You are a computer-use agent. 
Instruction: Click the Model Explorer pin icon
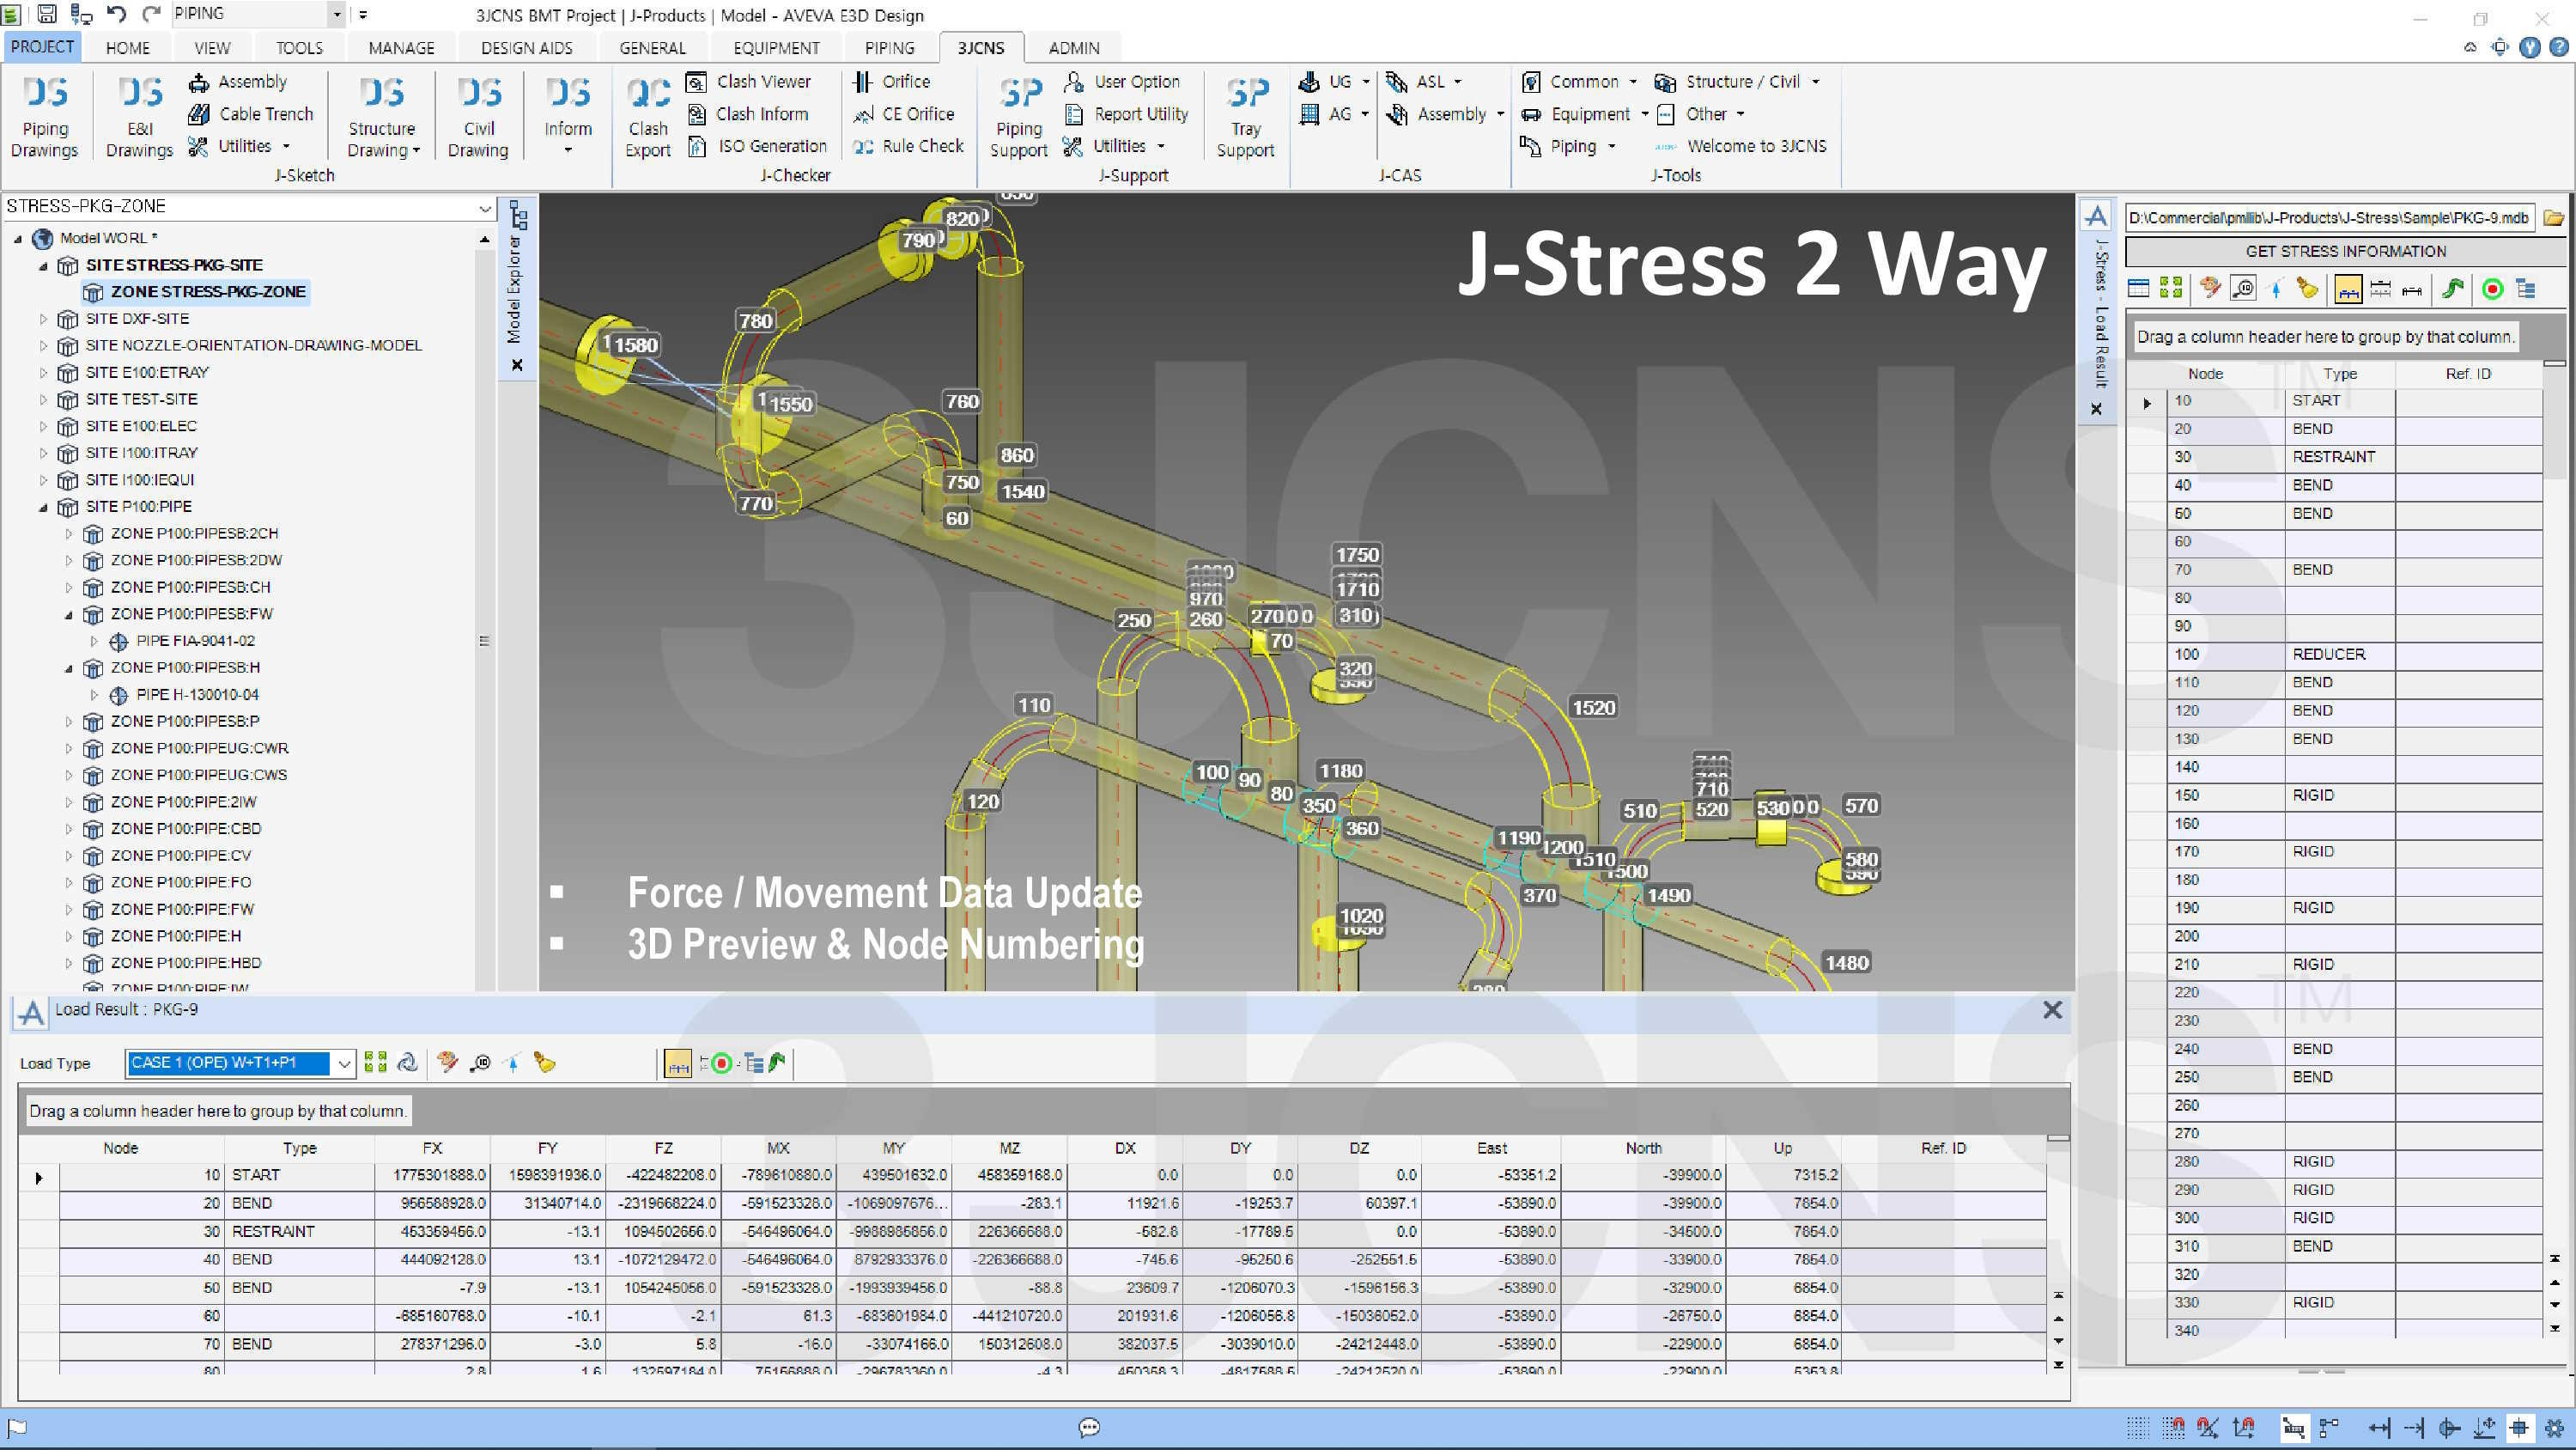click(518, 215)
